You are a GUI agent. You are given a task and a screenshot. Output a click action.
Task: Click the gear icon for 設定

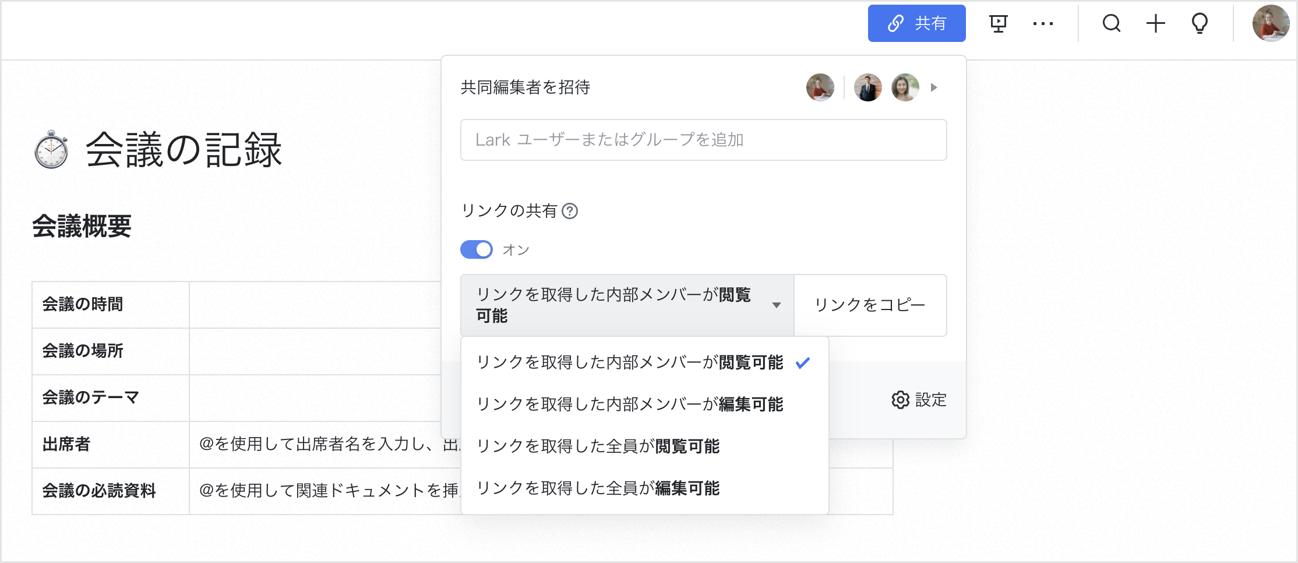coord(900,400)
